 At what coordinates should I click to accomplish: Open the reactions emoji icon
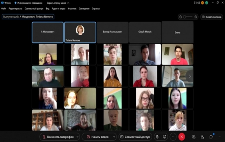coord(165,137)
